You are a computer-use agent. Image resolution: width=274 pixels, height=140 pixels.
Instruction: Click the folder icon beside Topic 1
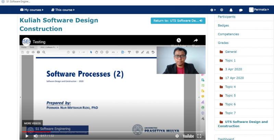click(x=221, y=61)
